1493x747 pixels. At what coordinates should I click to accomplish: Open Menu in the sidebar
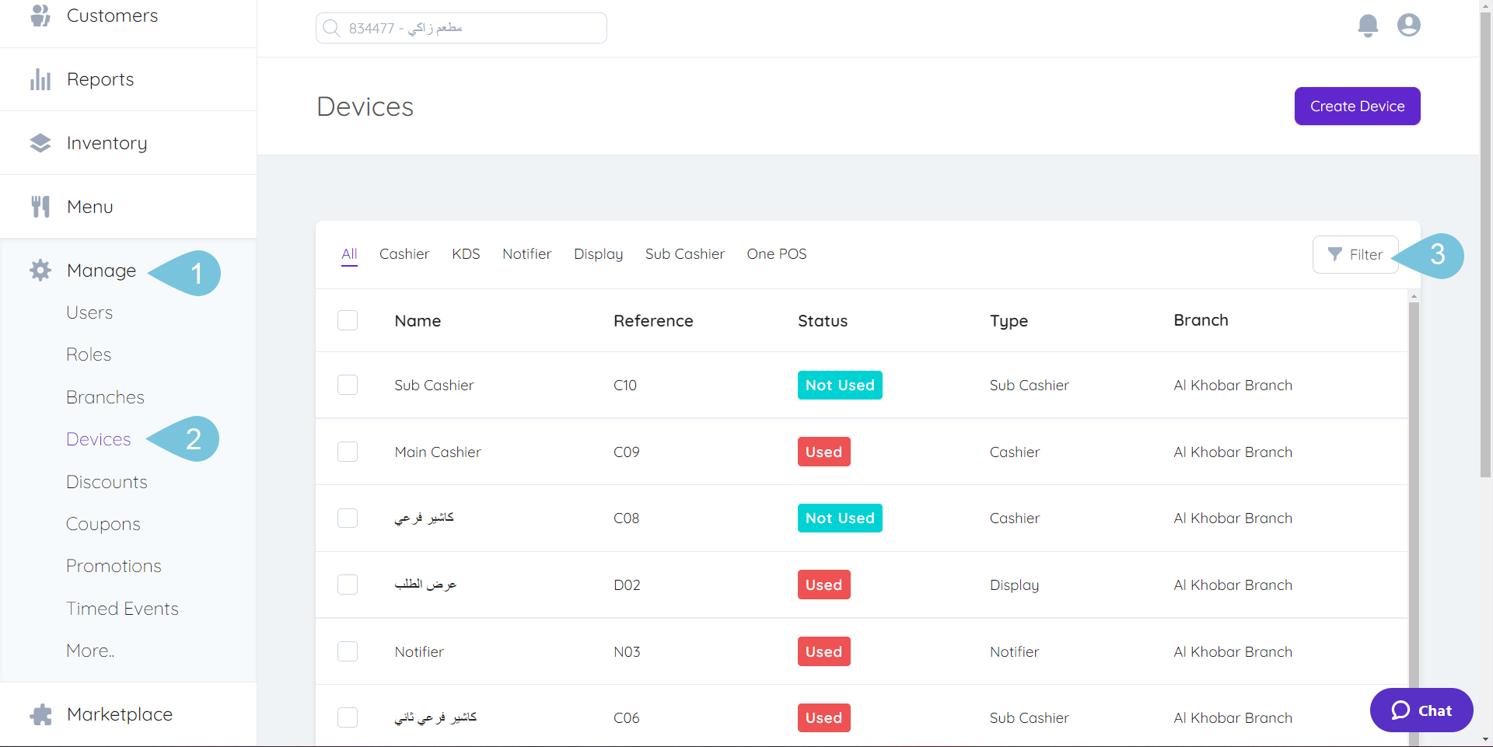90,207
